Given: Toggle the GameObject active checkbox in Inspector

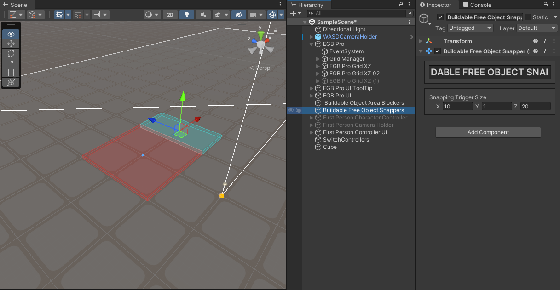Looking at the screenshot, I should pyautogui.click(x=440, y=17).
